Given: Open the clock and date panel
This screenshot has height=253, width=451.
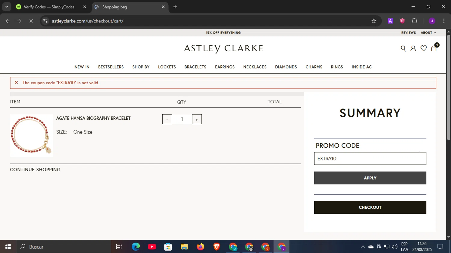Looking at the screenshot, I should [x=422, y=247].
